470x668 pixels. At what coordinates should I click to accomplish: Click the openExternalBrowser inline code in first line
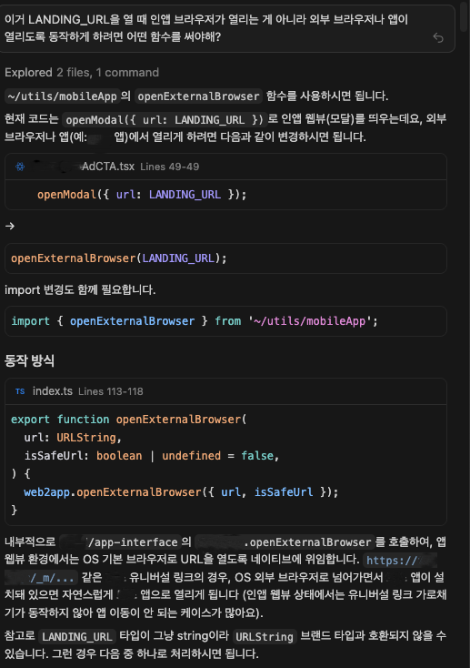[198, 96]
